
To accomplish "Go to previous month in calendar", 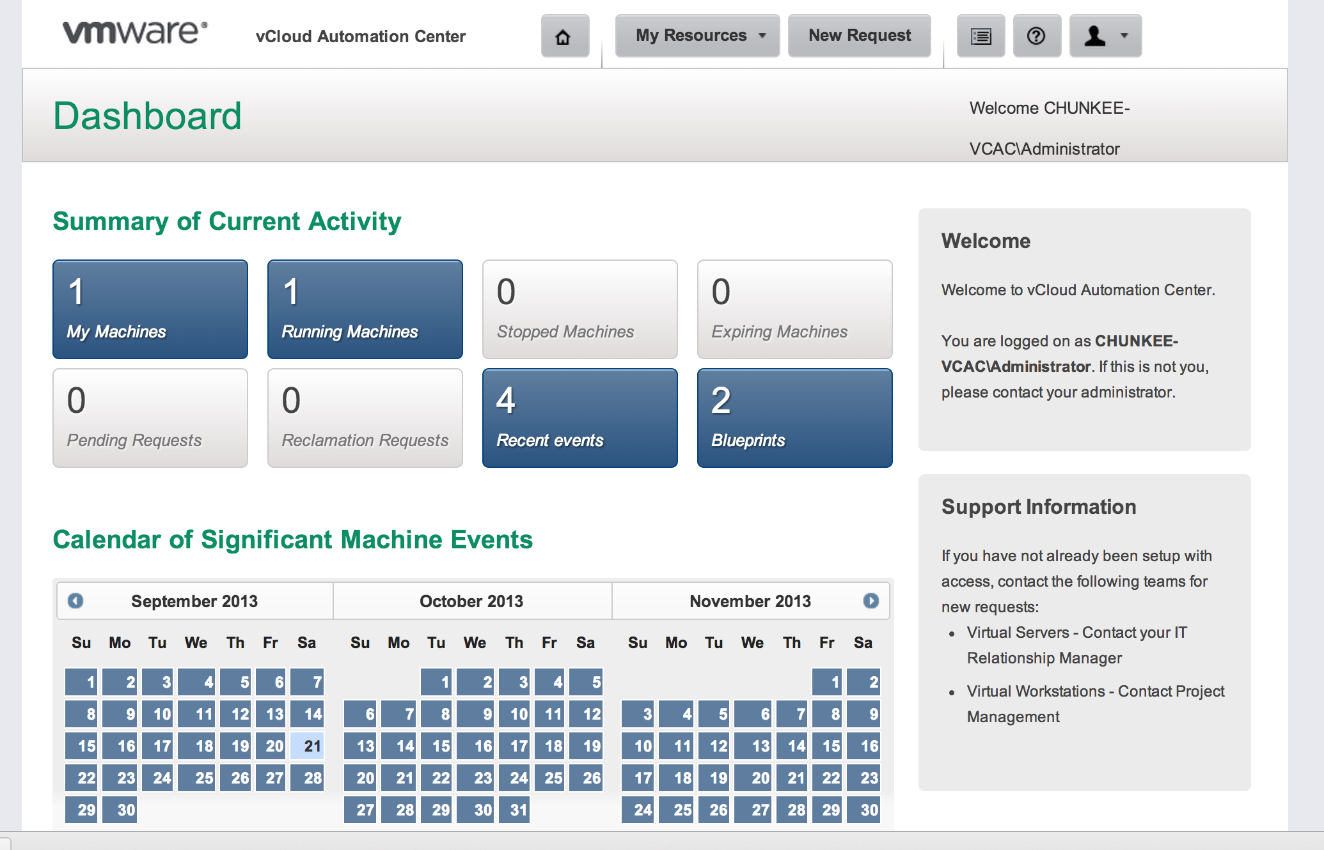I will coord(75,601).
